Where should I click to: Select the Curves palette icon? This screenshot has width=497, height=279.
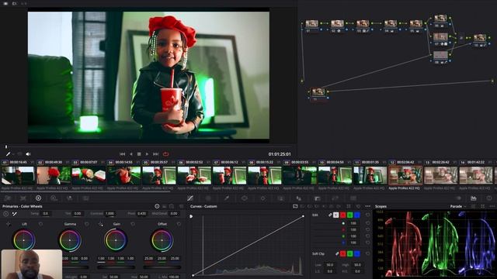[x=190, y=198]
